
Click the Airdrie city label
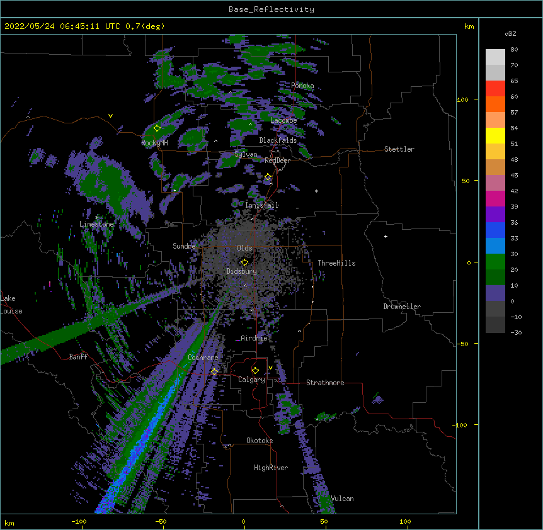click(254, 338)
